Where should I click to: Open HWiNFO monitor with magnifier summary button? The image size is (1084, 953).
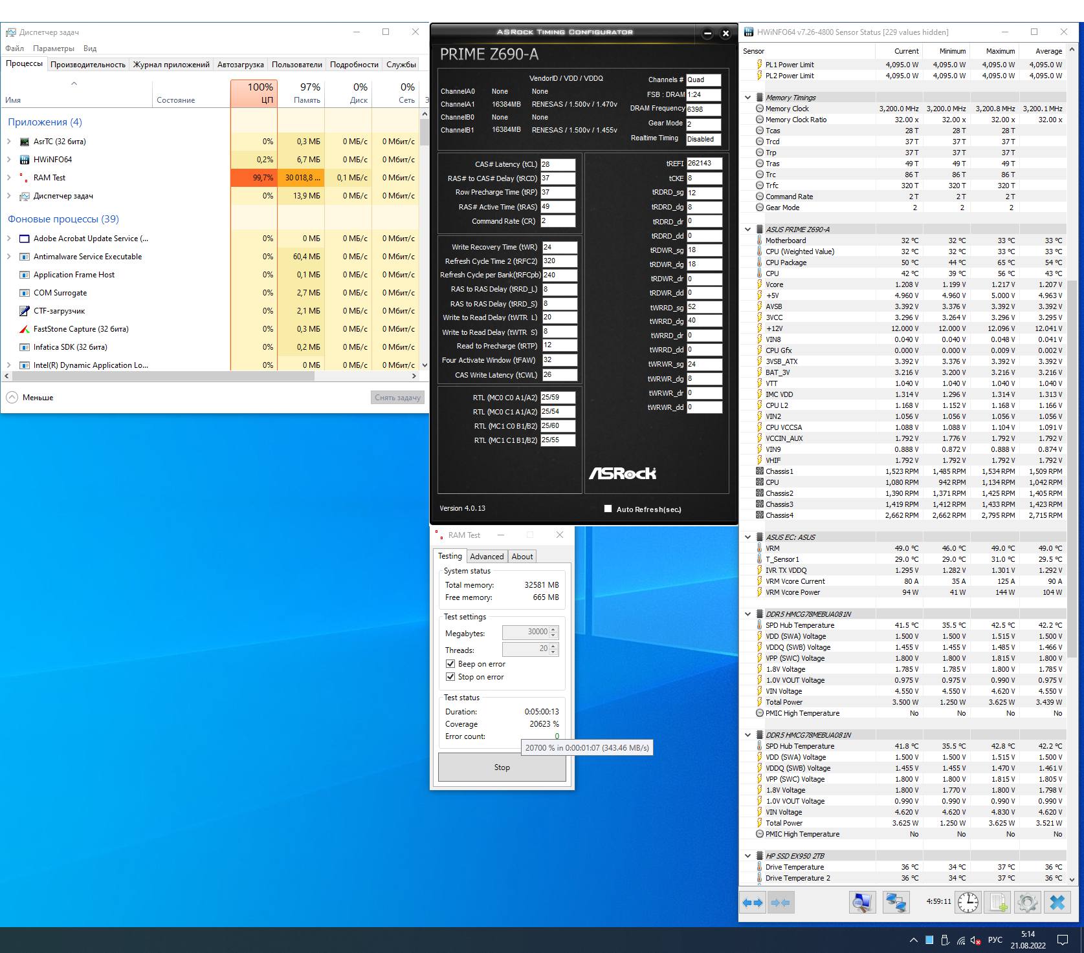pos(862,903)
